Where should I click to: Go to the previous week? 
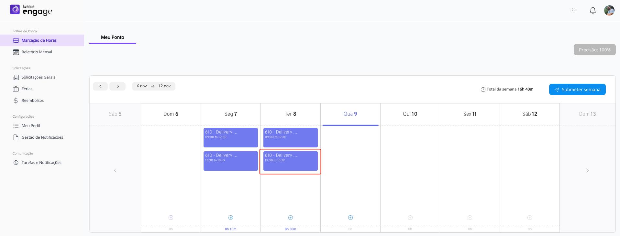point(100,86)
